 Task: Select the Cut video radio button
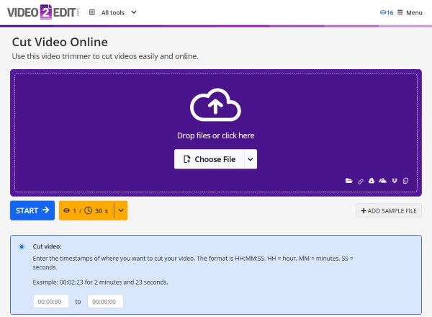tap(22, 246)
